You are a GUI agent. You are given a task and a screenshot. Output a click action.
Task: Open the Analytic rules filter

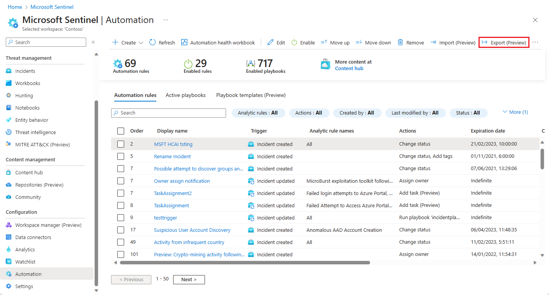coord(258,113)
